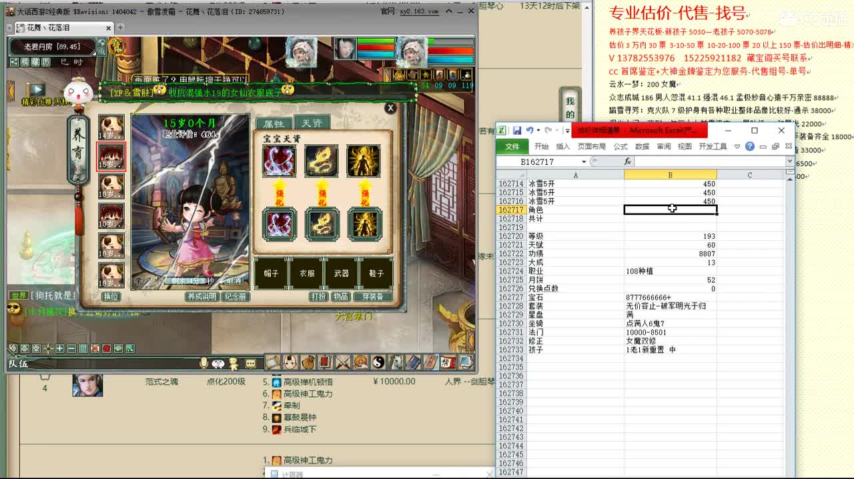
Task: Switch to the 天资 tab
Action: (x=312, y=123)
